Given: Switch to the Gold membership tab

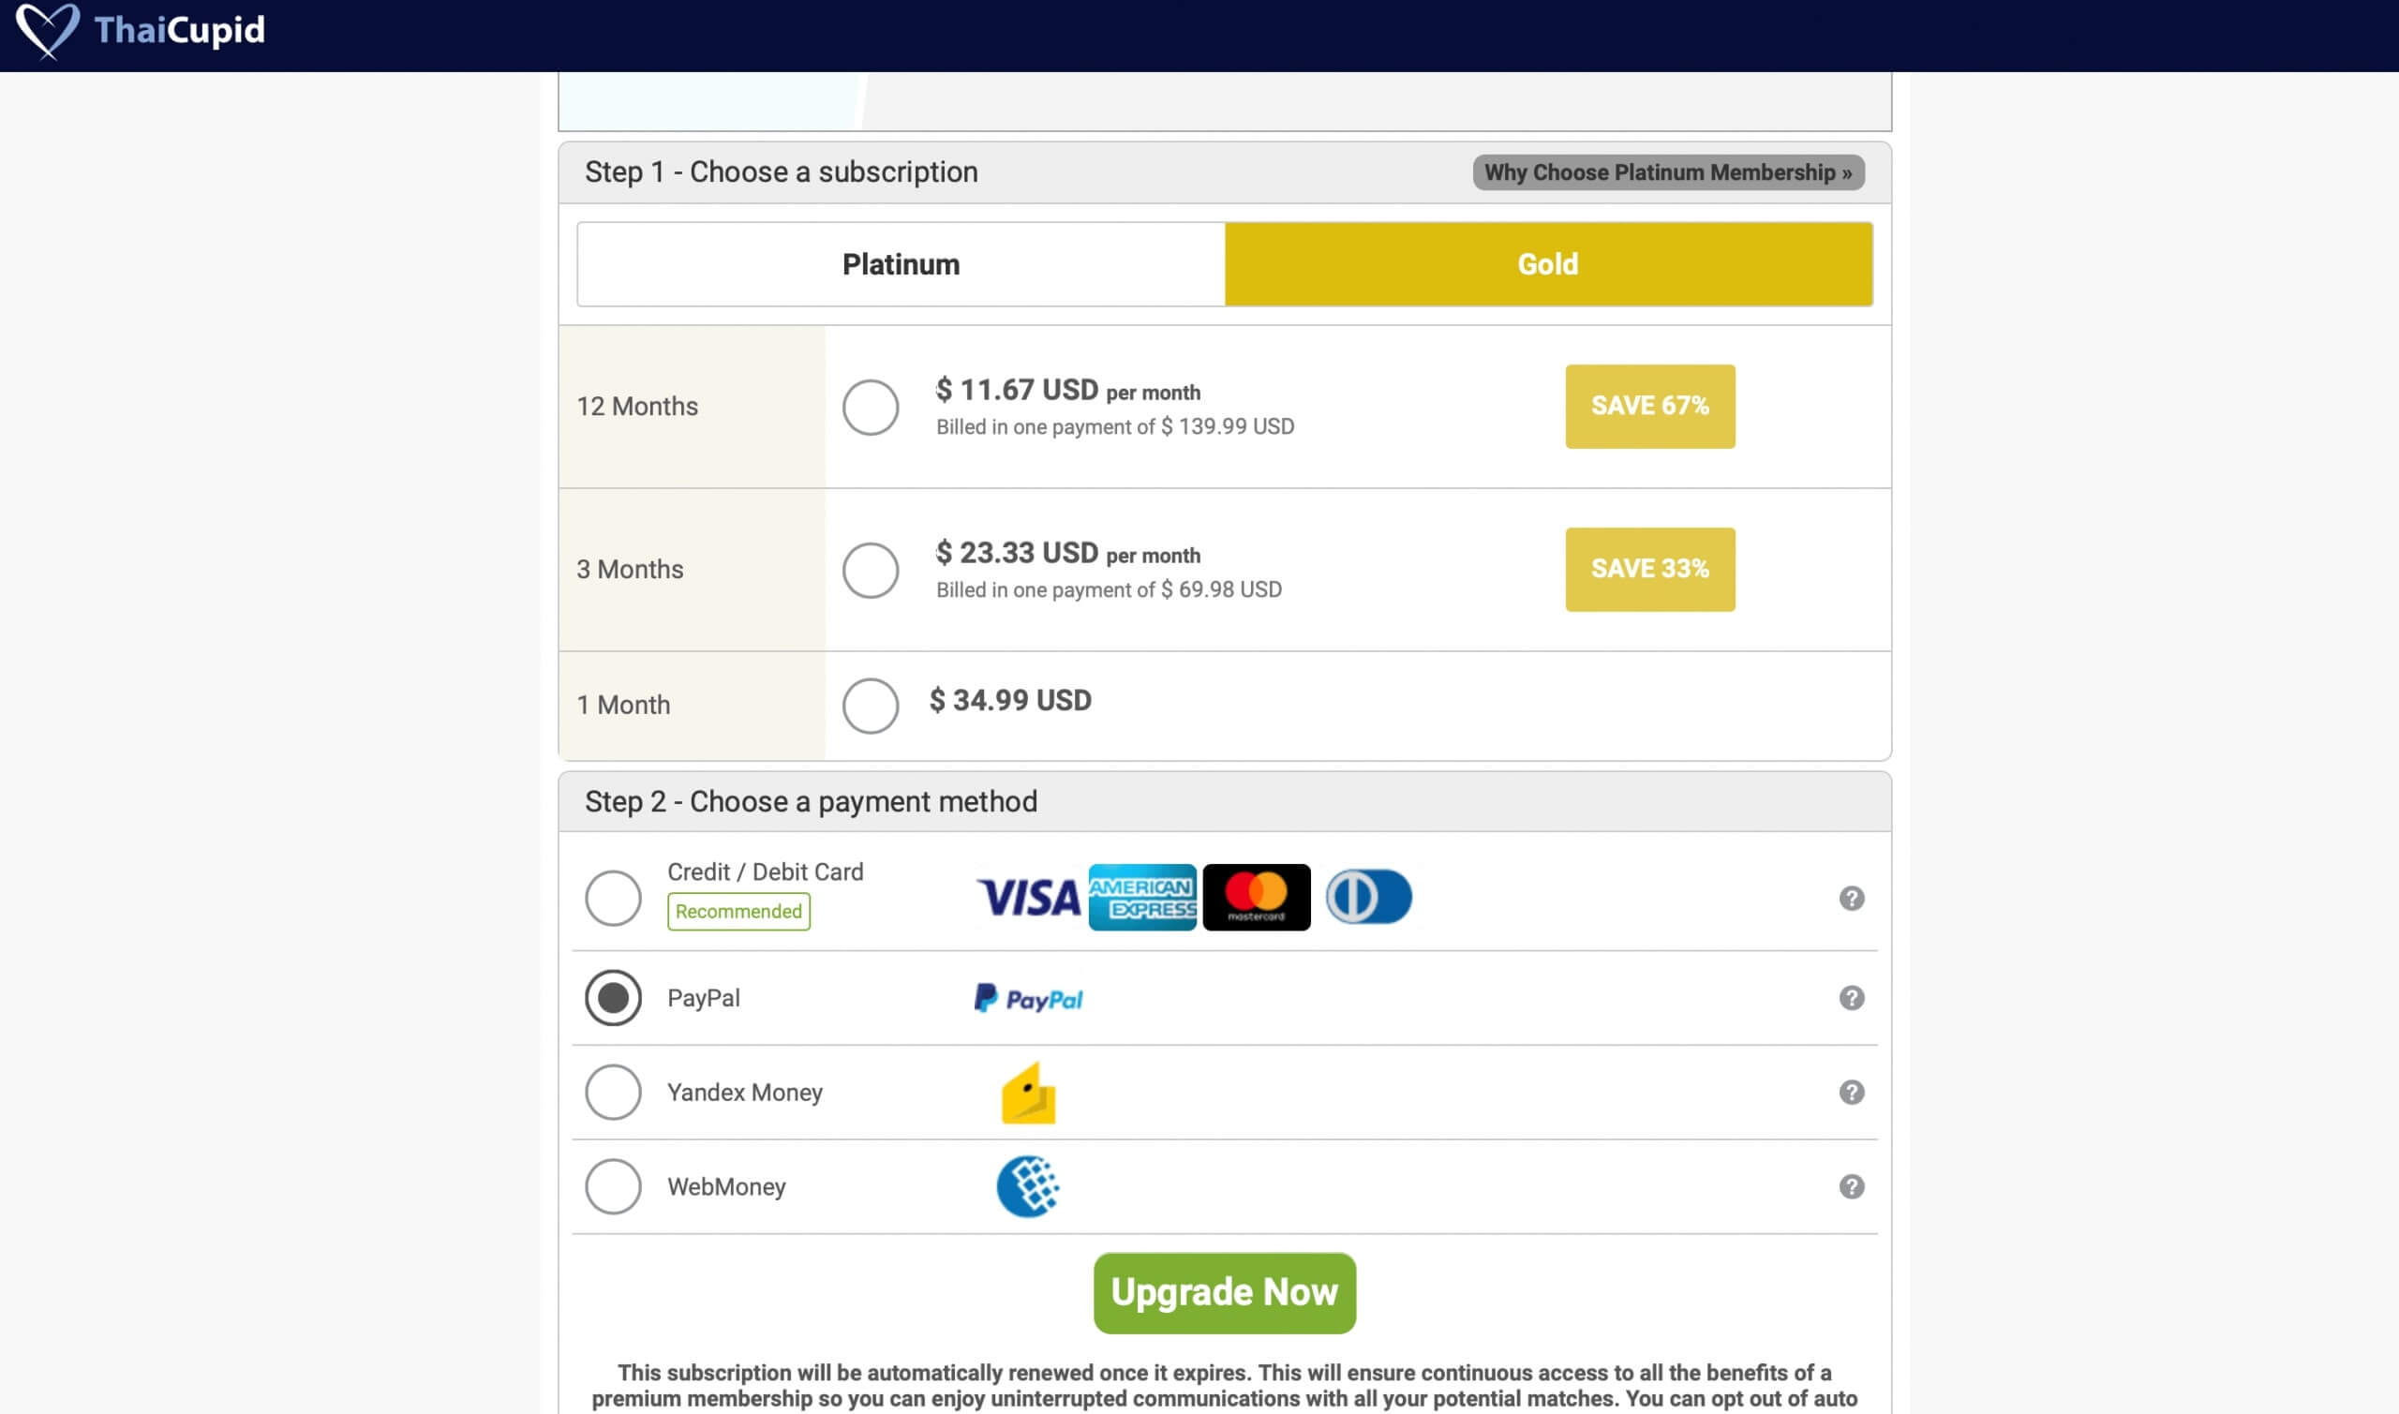Looking at the screenshot, I should pos(1548,265).
